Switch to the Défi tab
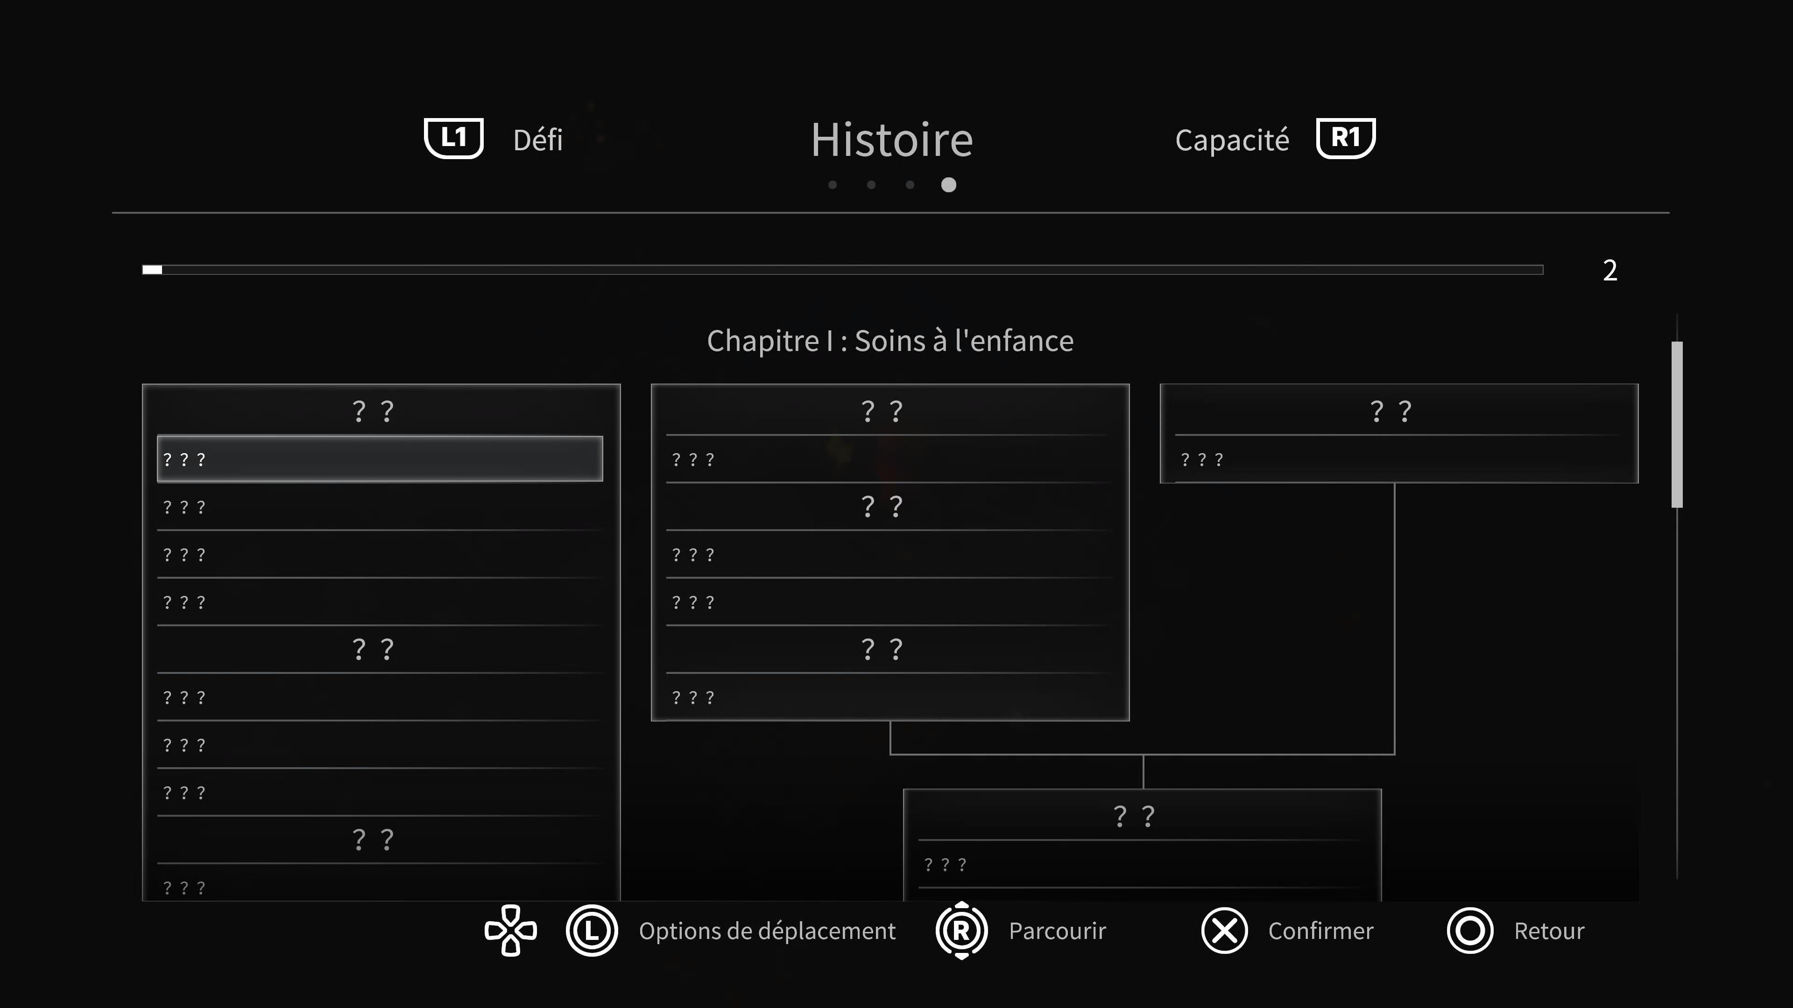This screenshot has width=1793, height=1008. [x=537, y=140]
